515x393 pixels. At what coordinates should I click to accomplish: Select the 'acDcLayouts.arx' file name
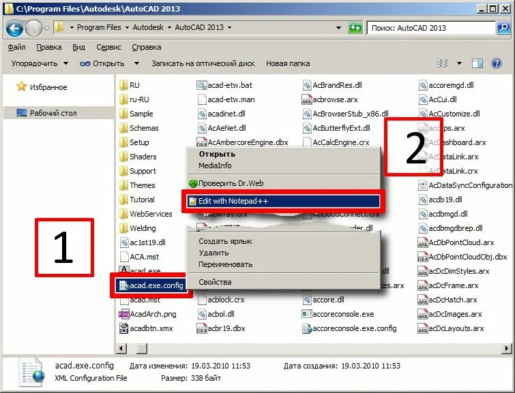click(456, 328)
